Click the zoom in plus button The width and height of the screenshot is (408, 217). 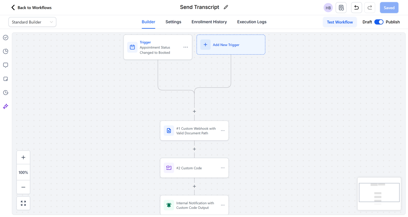pyautogui.click(x=23, y=157)
